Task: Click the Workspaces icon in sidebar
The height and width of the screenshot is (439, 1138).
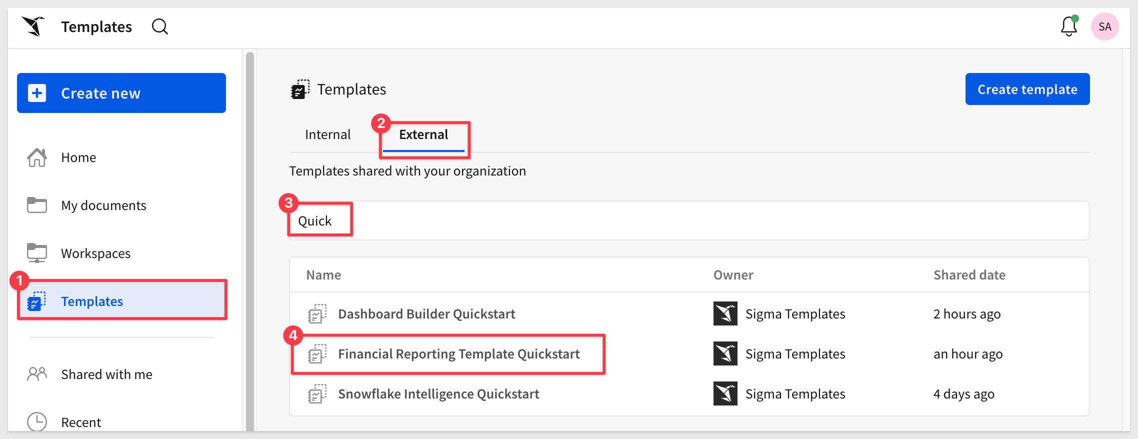Action: pyautogui.click(x=37, y=253)
